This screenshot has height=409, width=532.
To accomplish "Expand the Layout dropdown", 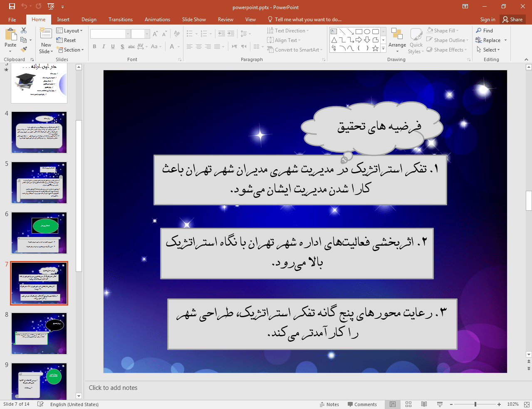I will [69, 31].
